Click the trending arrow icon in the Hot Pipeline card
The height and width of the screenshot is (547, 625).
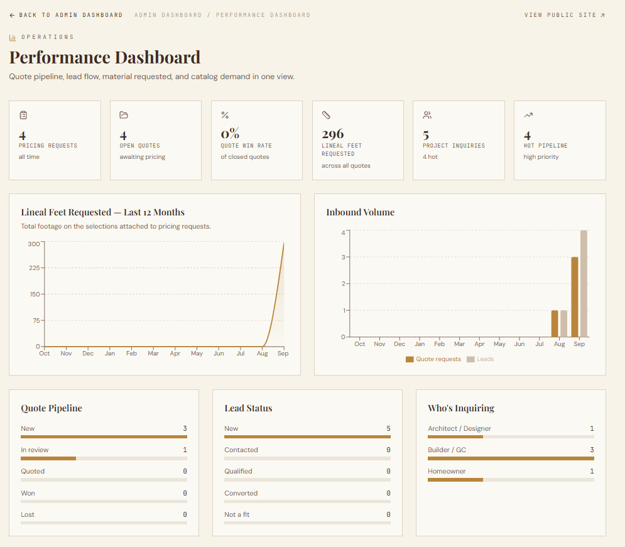point(528,115)
